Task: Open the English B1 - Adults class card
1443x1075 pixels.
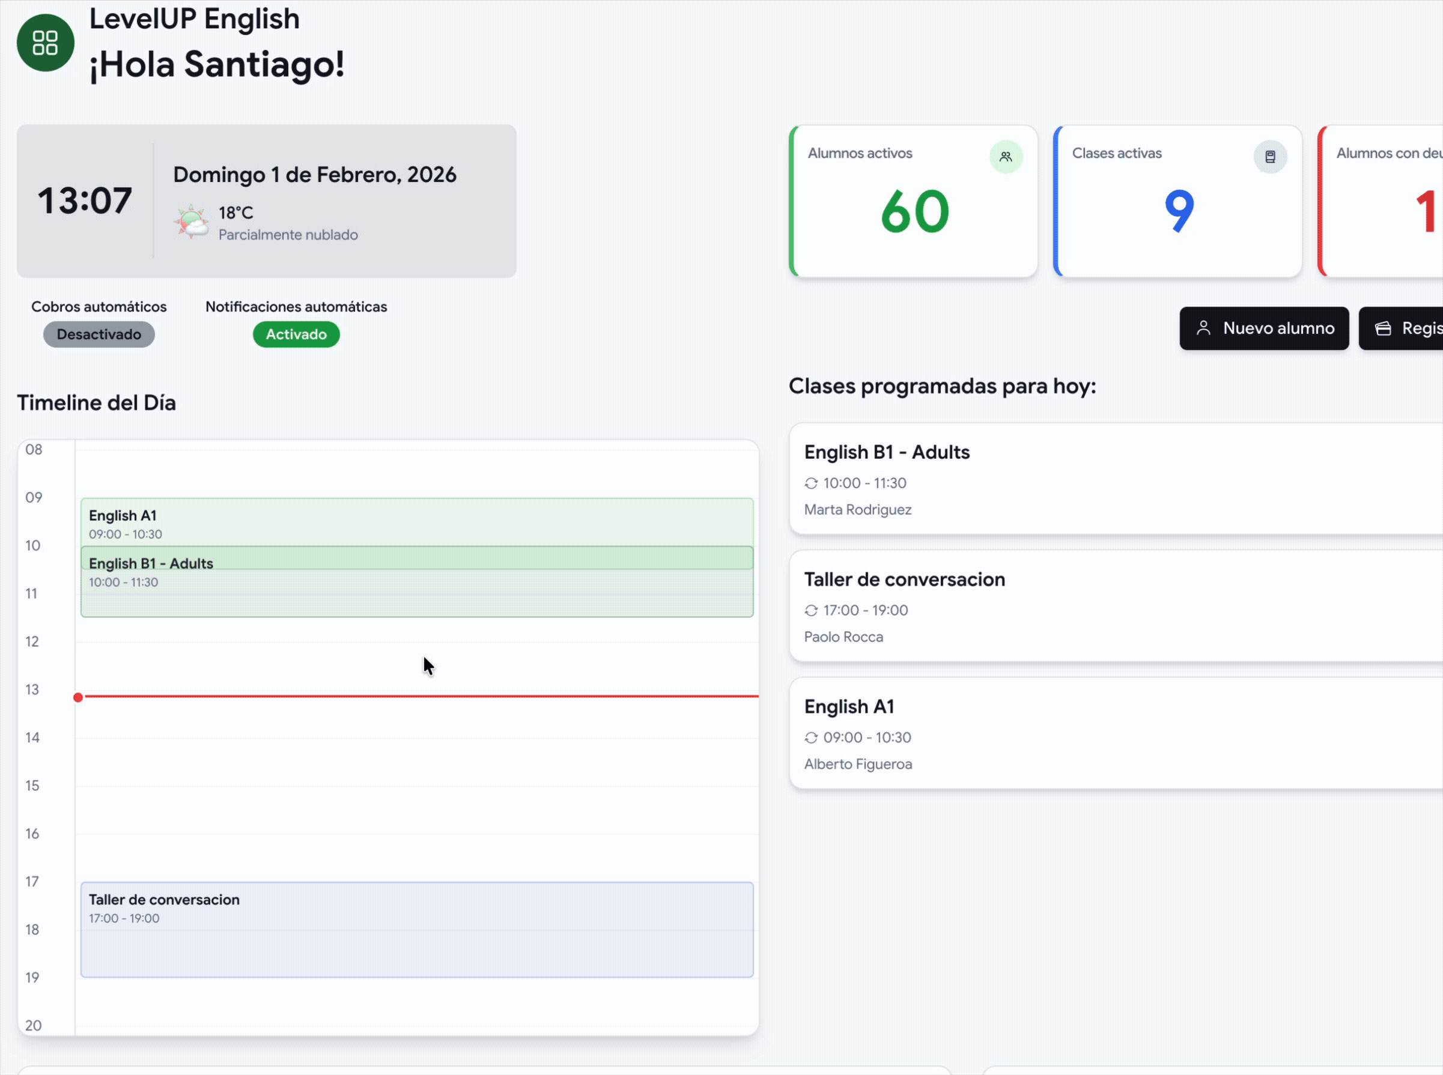Action: (1107, 479)
